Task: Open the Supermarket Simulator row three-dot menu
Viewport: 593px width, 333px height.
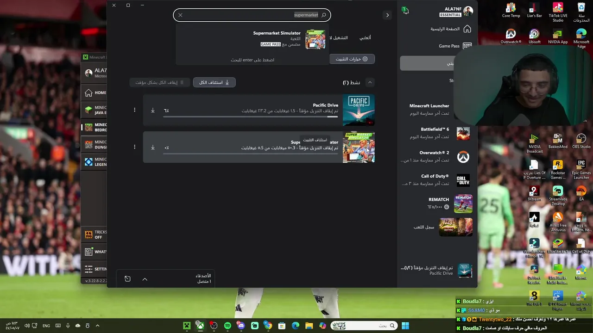Action: point(134,148)
